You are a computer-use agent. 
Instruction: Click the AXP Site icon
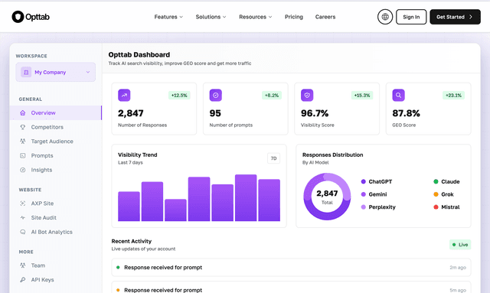[x=22, y=203]
